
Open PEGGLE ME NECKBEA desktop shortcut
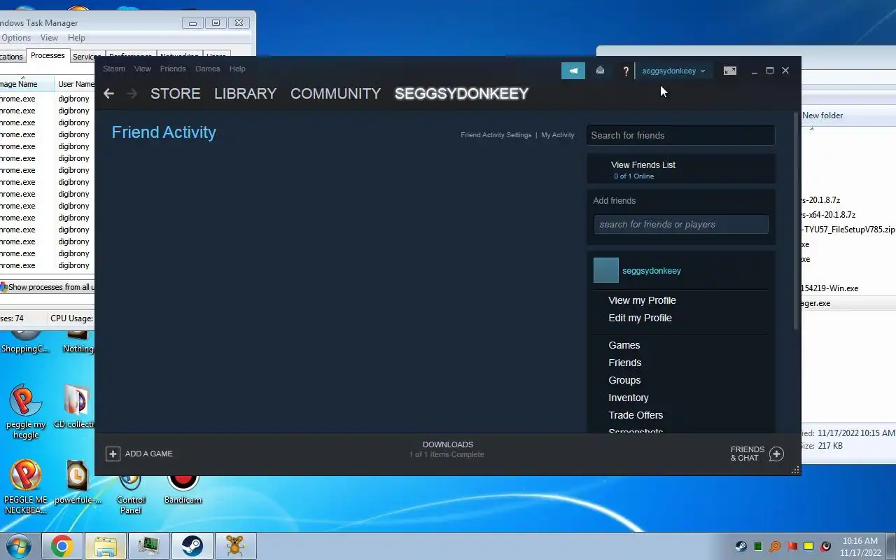[x=26, y=487]
